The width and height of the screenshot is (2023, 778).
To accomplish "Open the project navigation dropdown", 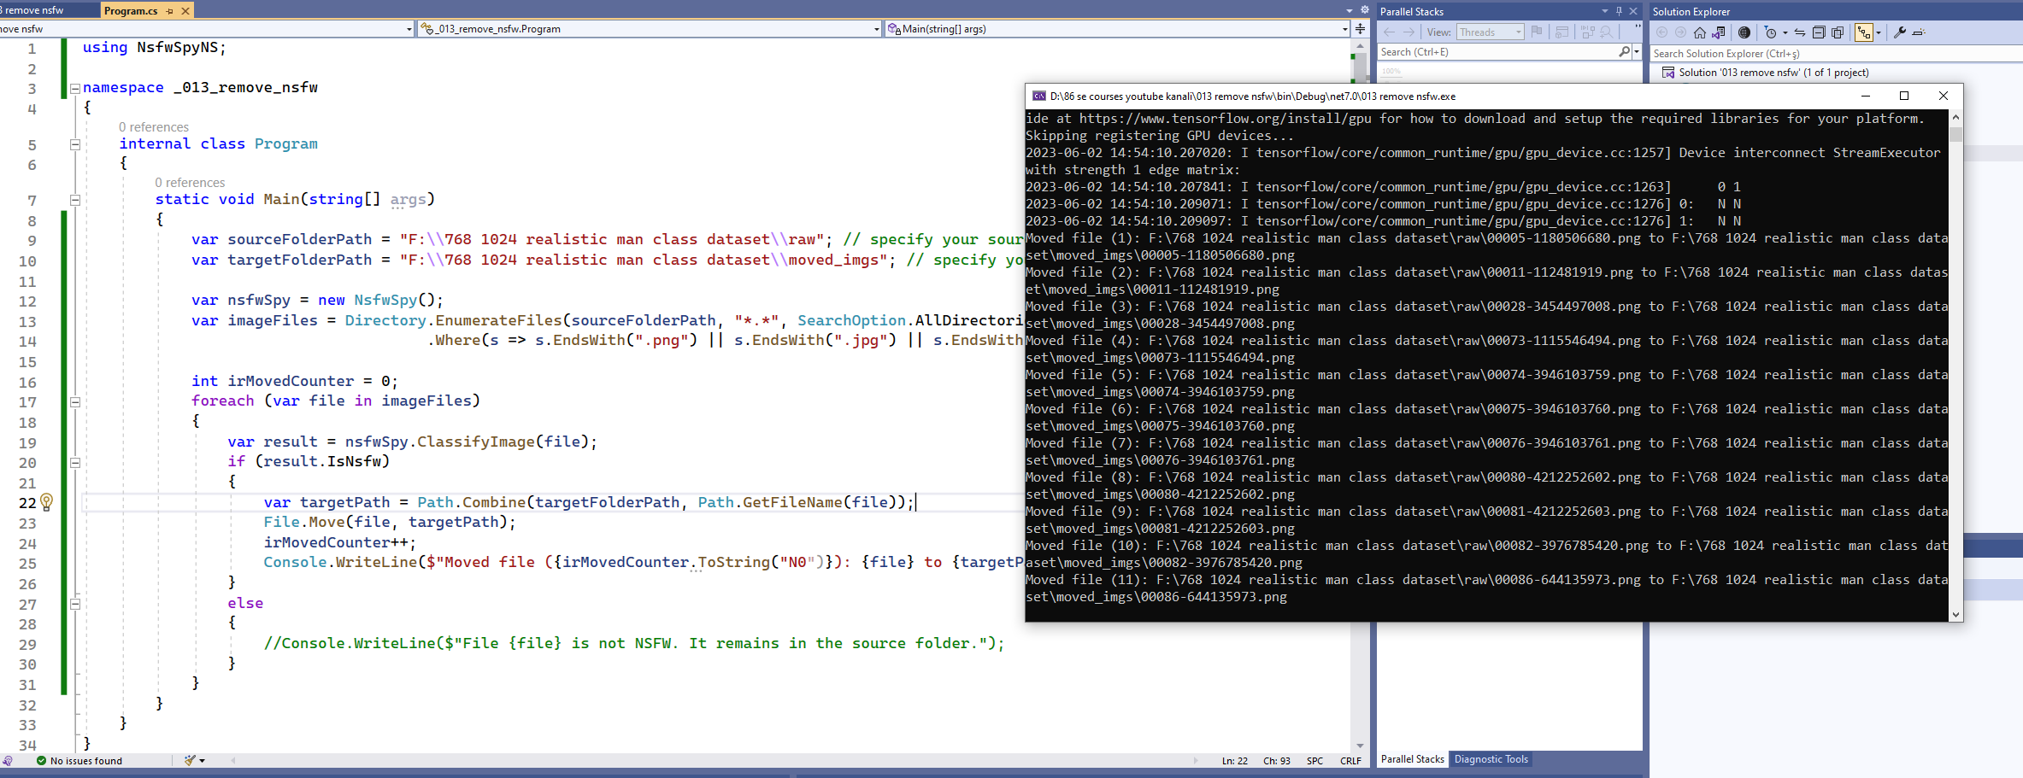I will point(409,29).
